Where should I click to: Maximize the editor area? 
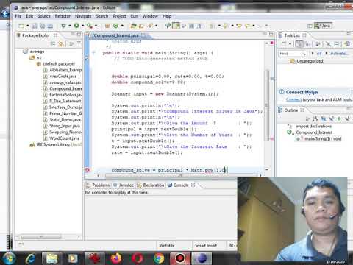[271, 35]
